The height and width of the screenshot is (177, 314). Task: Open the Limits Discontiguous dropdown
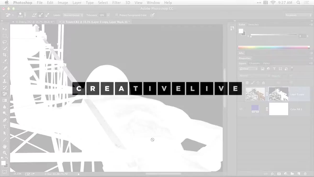pyautogui.click(x=73, y=15)
